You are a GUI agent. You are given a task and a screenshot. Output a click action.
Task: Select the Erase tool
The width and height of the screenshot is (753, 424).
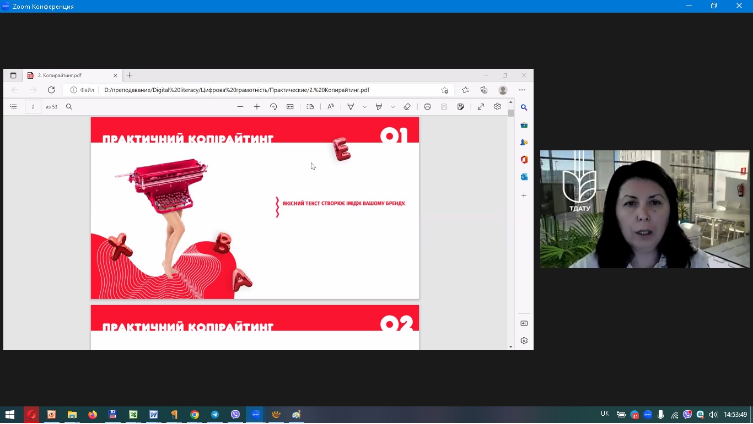pos(407,107)
